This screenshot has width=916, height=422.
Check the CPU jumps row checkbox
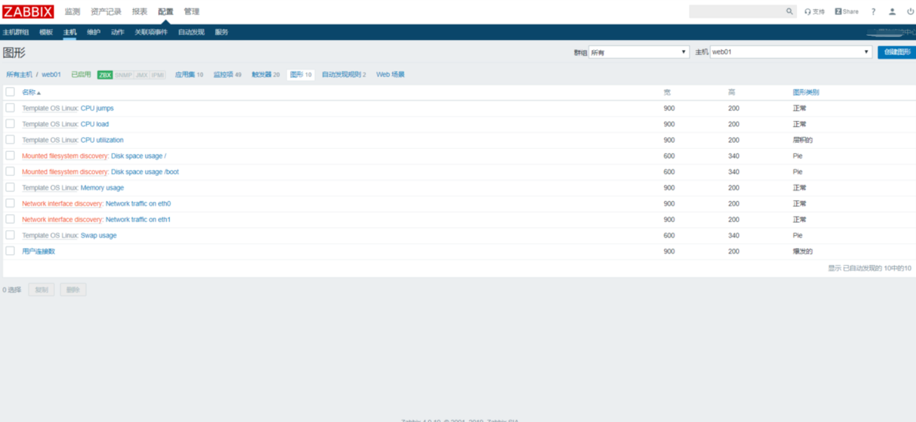pyautogui.click(x=10, y=108)
